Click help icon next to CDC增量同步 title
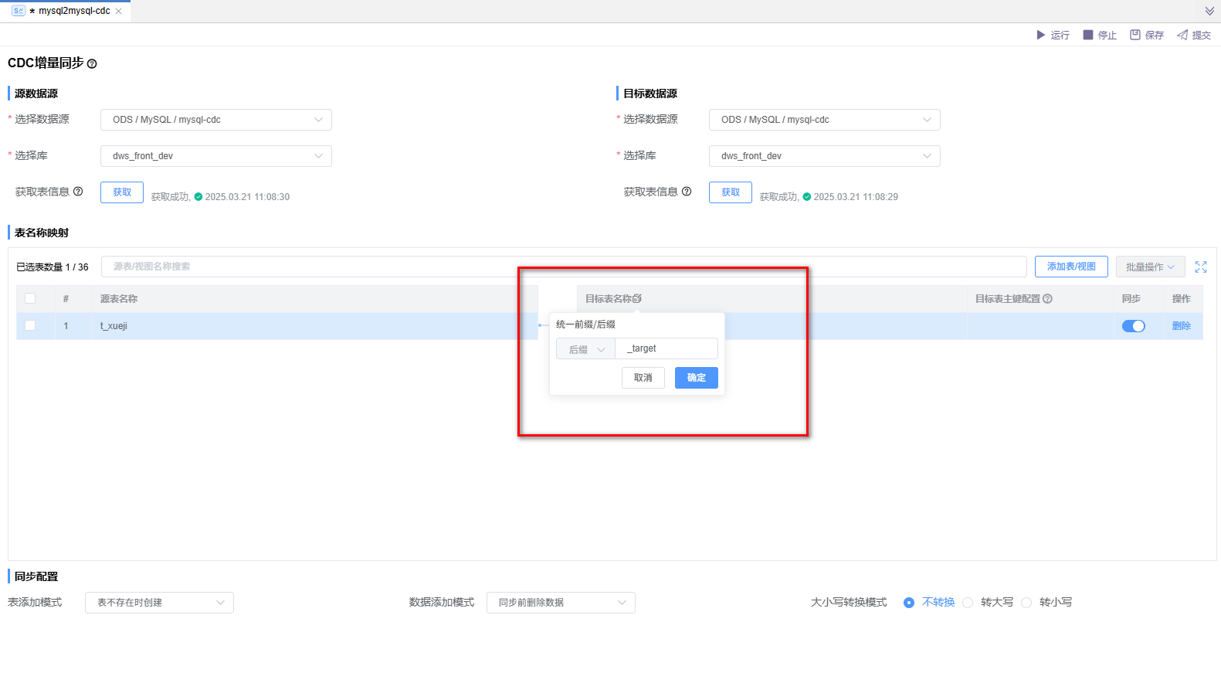This screenshot has height=673, width=1221. (x=92, y=64)
